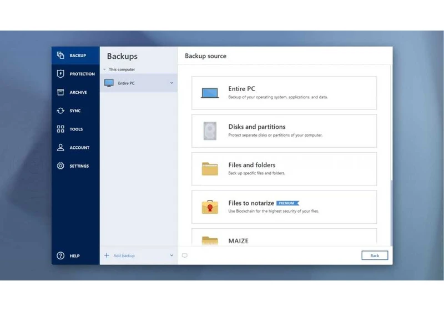Open the Account section
Image resolution: width=444 pixels, height=311 pixels.
[x=79, y=148]
